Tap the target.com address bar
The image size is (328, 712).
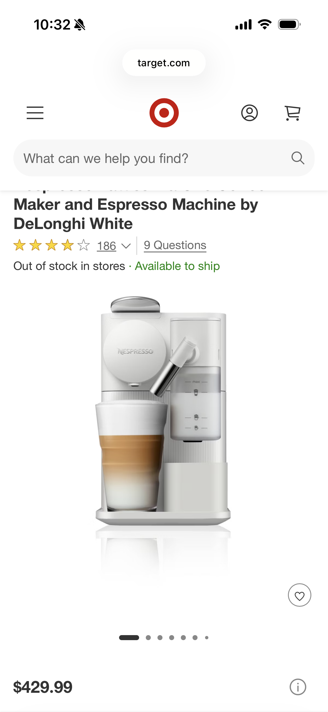164,63
